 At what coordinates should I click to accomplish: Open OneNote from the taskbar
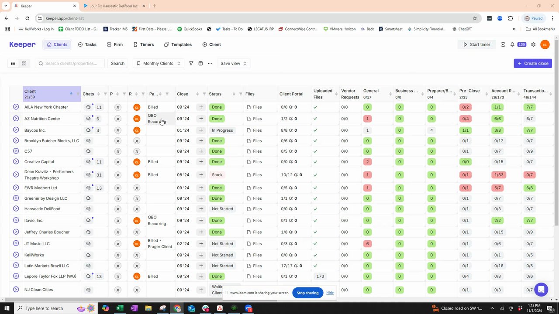pyautogui.click(x=134, y=308)
